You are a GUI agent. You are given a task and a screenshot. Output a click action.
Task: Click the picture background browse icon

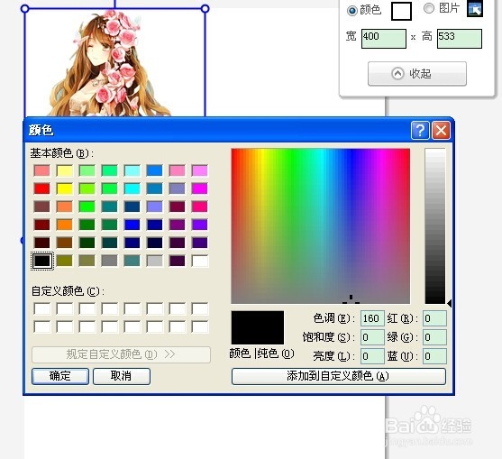(475, 9)
